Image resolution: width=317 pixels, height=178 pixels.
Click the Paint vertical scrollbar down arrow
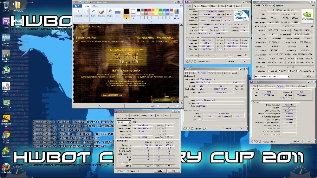(181, 102)
